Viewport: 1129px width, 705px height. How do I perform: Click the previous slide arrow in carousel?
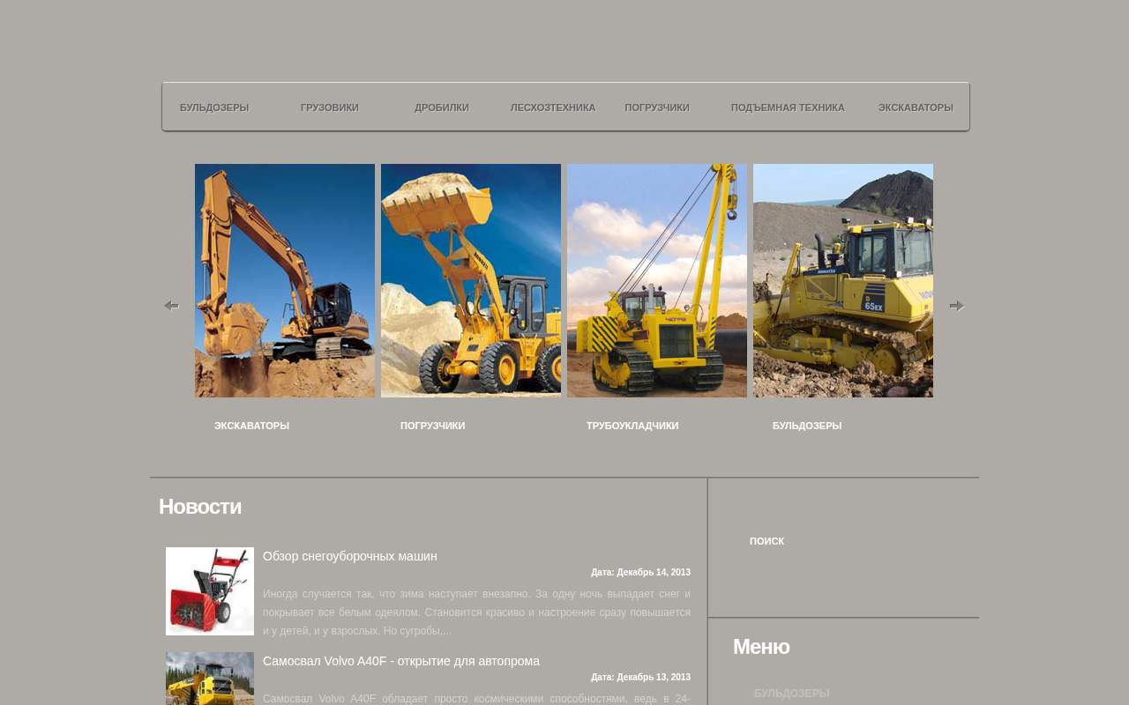[x=171, y=306]
